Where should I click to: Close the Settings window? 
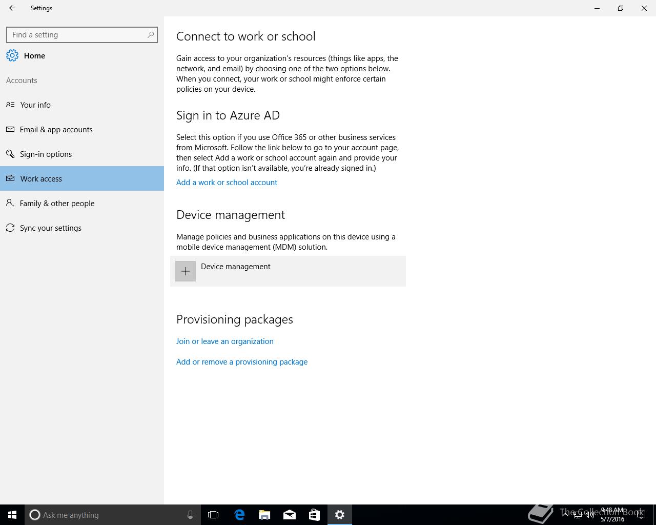(x=644, y=8)
